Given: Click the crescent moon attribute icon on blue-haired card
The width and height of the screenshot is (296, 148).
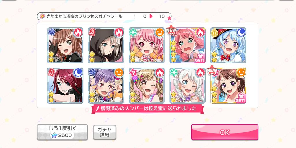Looking at the screenshot, I should pos(241,33).
